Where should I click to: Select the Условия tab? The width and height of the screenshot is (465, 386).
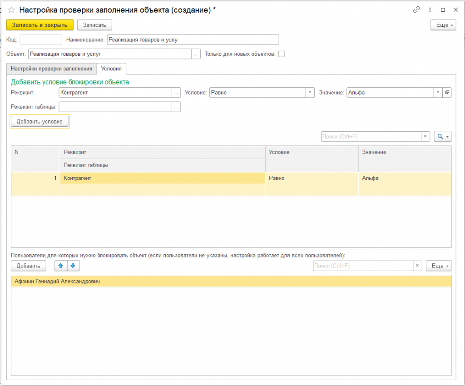[x=111, y=69]
